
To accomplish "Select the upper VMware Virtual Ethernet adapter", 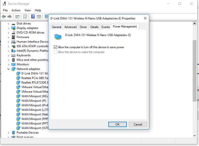I will tap(35, 87).
